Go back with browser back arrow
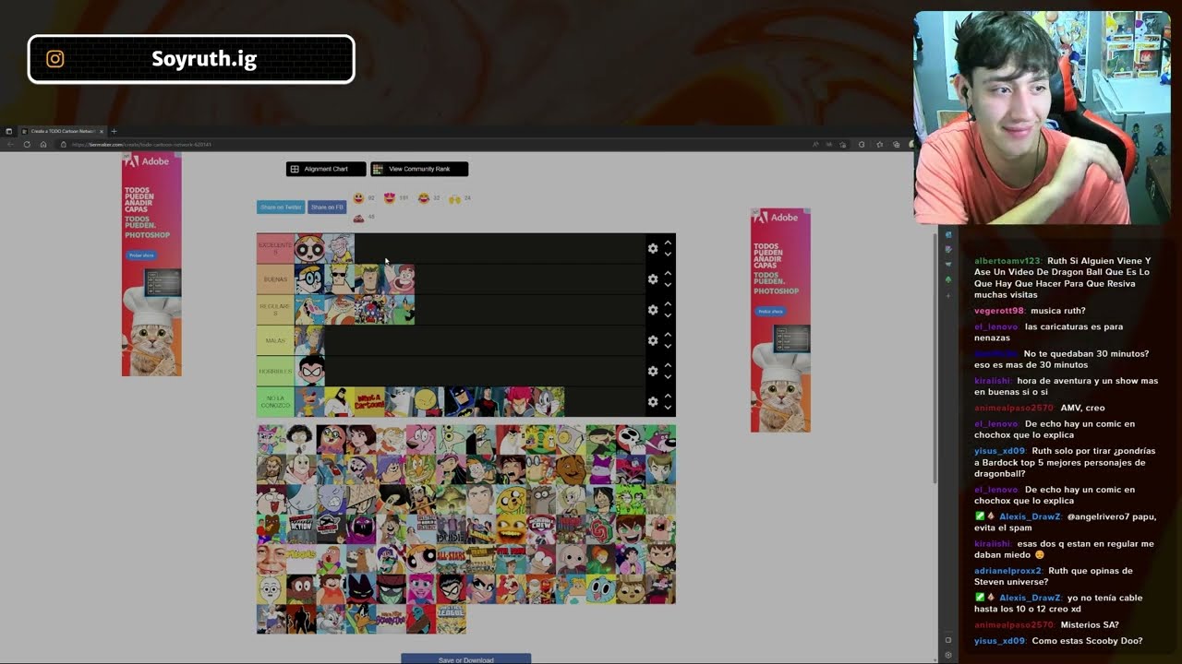This screenshot has height=664, width=1182. [10, 145]
